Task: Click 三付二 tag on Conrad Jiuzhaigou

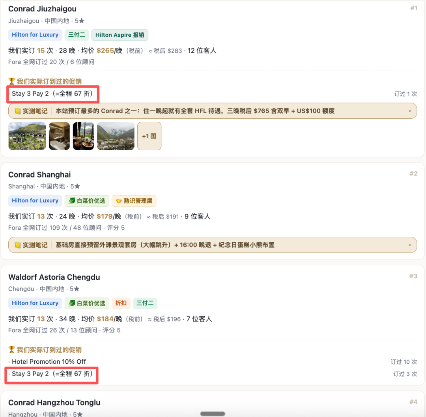Action: pos(77,35)
